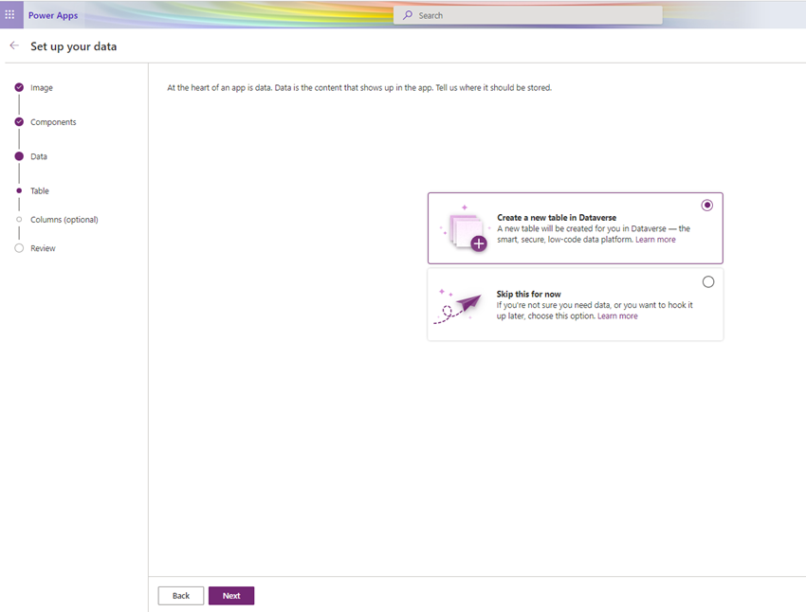Click the new table illustration with plus
Screen dimensions: 806x612
(x=465, y=228)
